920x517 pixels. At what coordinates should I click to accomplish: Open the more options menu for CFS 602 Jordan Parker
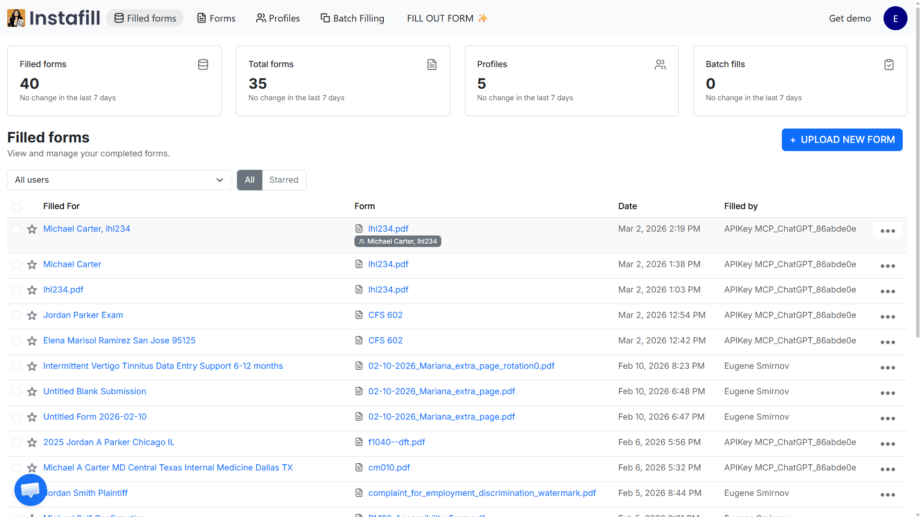point(887,317)
